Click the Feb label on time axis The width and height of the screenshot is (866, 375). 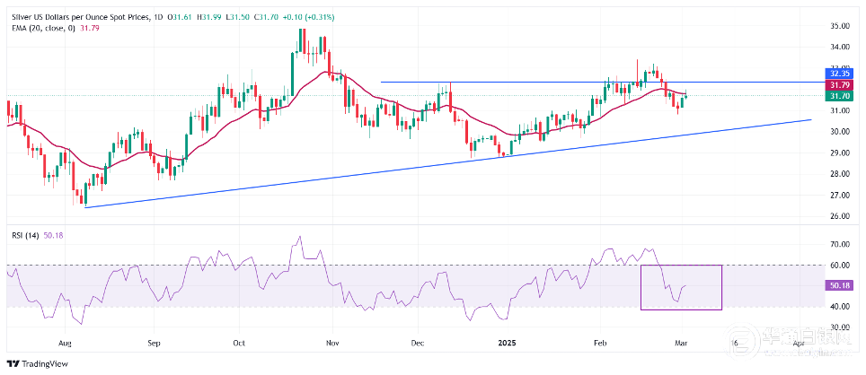point(600,343)
